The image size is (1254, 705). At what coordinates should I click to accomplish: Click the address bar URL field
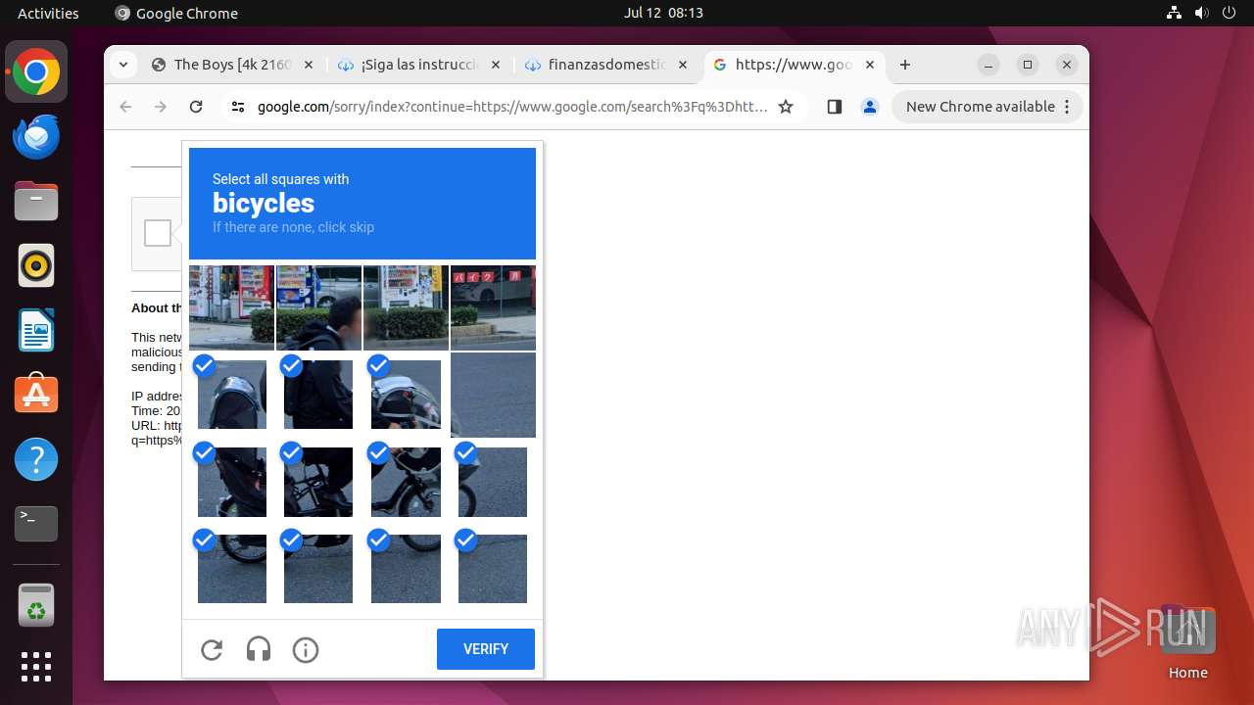(512, 107)
